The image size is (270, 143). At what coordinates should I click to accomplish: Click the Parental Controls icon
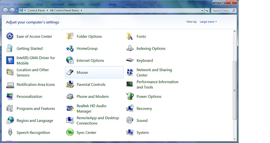click(70, 85)
